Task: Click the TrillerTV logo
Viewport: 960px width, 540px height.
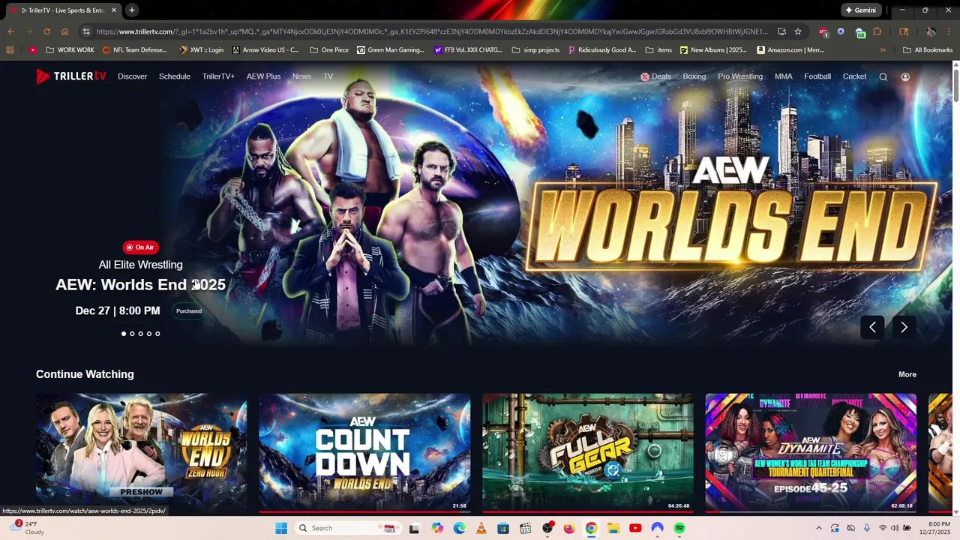Action: pyautogui.click(x=70, y=76)
